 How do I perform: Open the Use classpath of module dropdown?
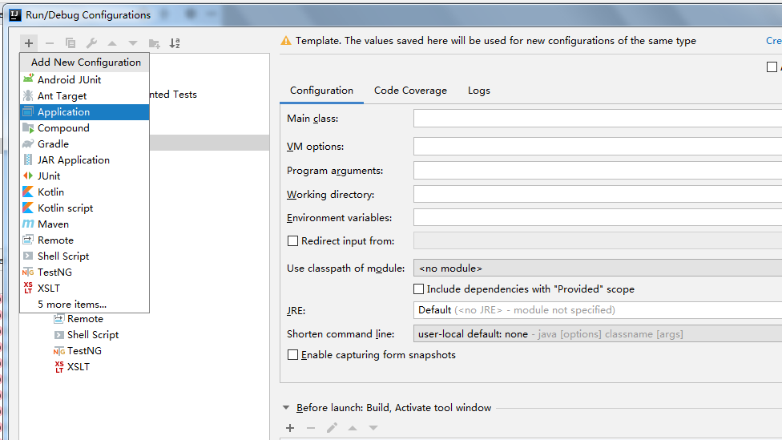point(598,268)
